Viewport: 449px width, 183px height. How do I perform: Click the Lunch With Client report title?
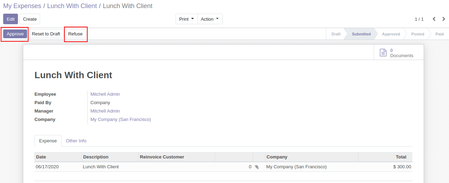click(73, 75)
